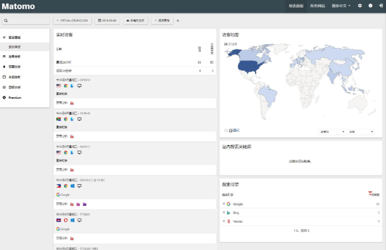Click the Opera browser icon
Screen dimensions: 386x250
pyautogui.click(x=66, y=220)
